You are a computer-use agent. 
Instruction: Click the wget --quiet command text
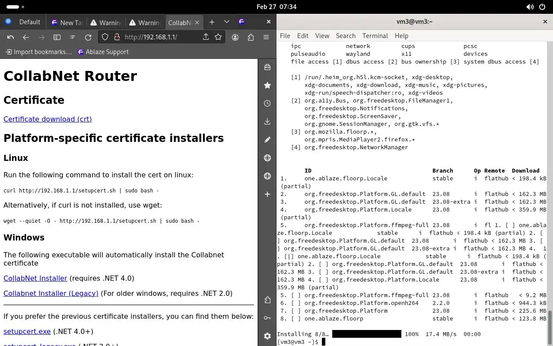(102, 221)
